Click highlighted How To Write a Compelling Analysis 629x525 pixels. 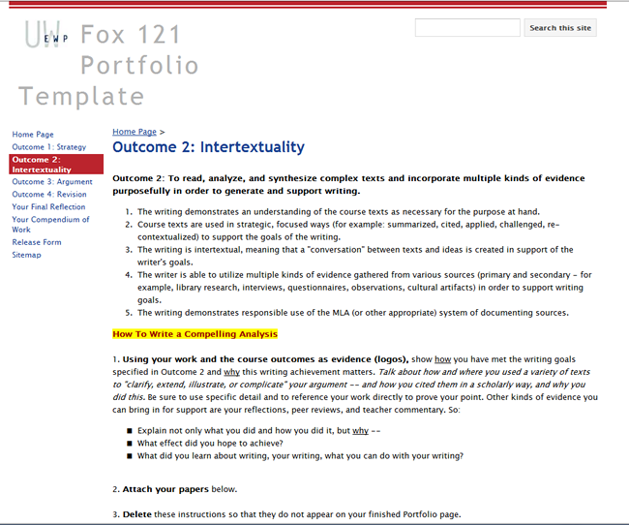click(195, 334)
